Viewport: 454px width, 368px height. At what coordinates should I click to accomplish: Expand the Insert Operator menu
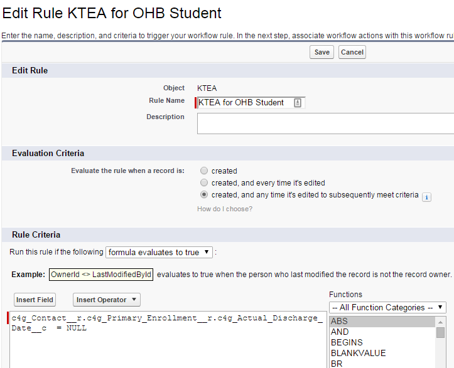point(106,300)
